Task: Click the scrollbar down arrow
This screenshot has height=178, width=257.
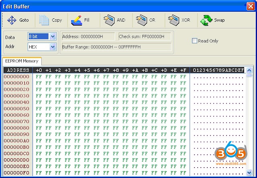Action: tap(249, 172)
